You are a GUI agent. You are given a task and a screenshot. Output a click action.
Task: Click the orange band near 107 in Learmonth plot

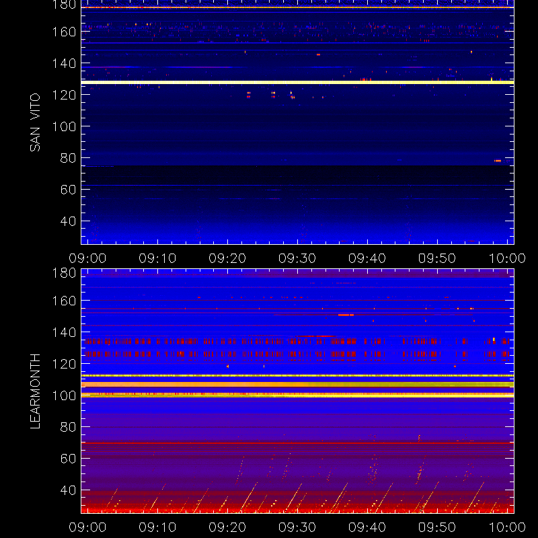tap(297, 384)
